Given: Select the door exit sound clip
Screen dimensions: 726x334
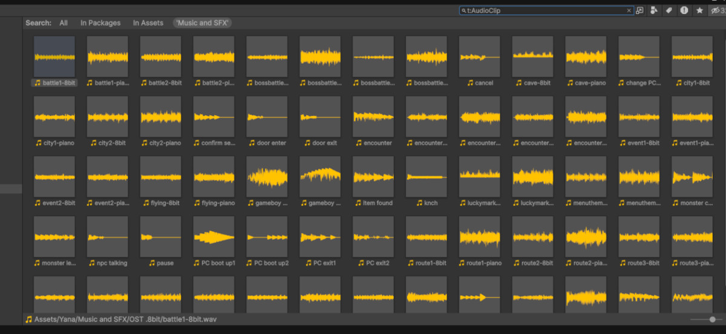Looking at the screenshot, I should 320,122.
